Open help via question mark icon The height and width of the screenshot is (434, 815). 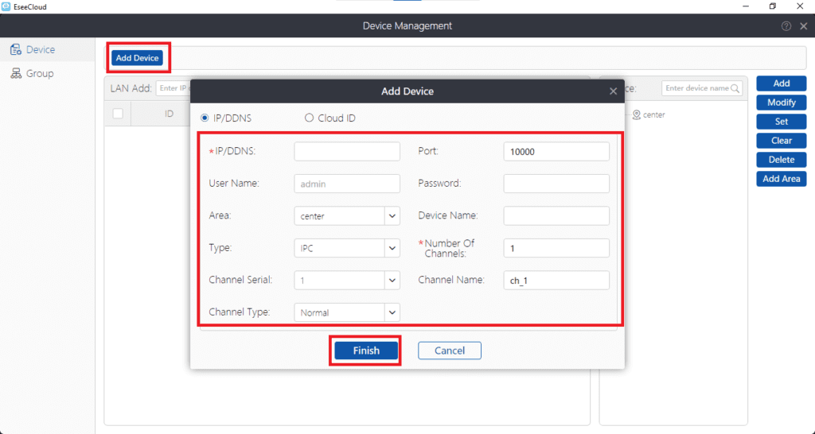786,26
